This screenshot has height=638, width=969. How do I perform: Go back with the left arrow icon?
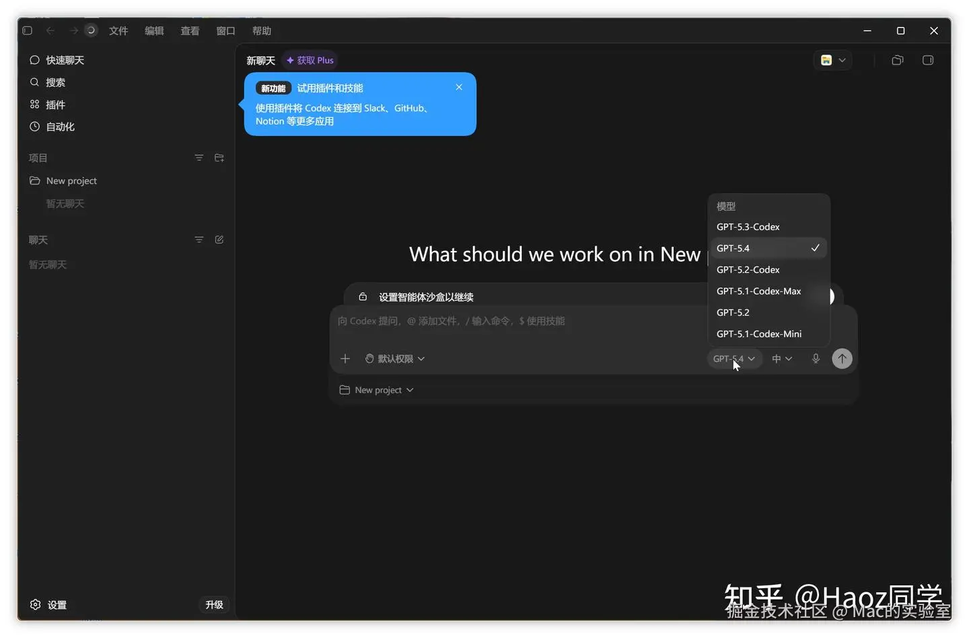[50, 30]
